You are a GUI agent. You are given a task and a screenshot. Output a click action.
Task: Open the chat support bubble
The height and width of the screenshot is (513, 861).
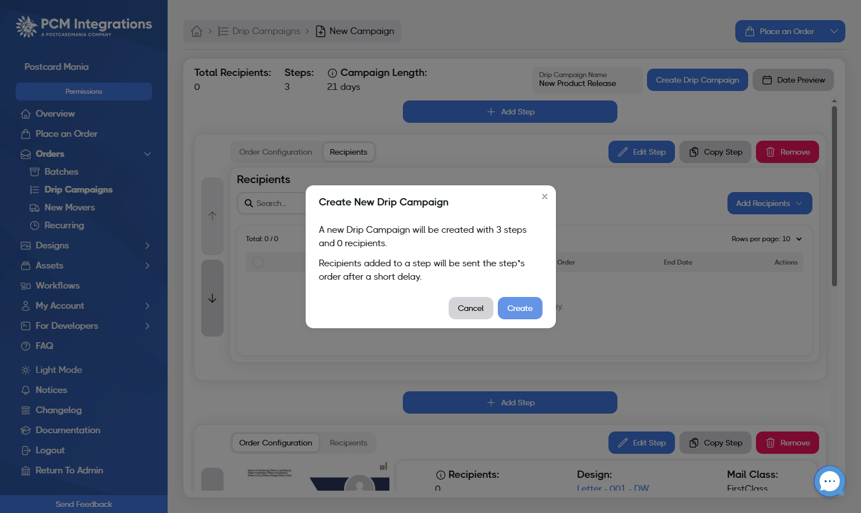[830, 481]
